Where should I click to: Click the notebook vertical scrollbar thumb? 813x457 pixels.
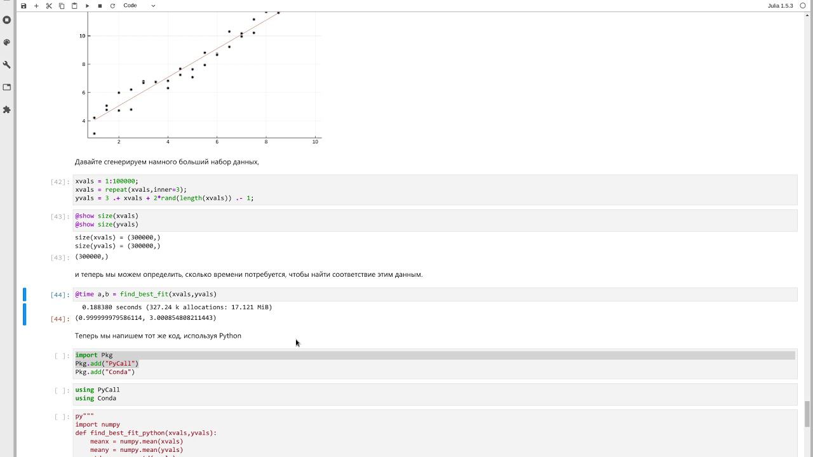coord(807,414)
